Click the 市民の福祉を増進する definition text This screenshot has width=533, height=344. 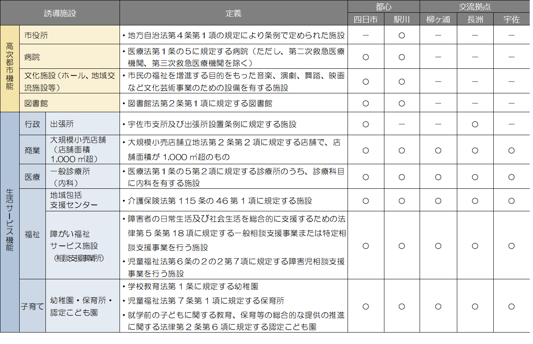(x=234, y=81)
